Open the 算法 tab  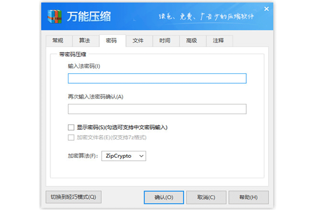pos(84,41)
